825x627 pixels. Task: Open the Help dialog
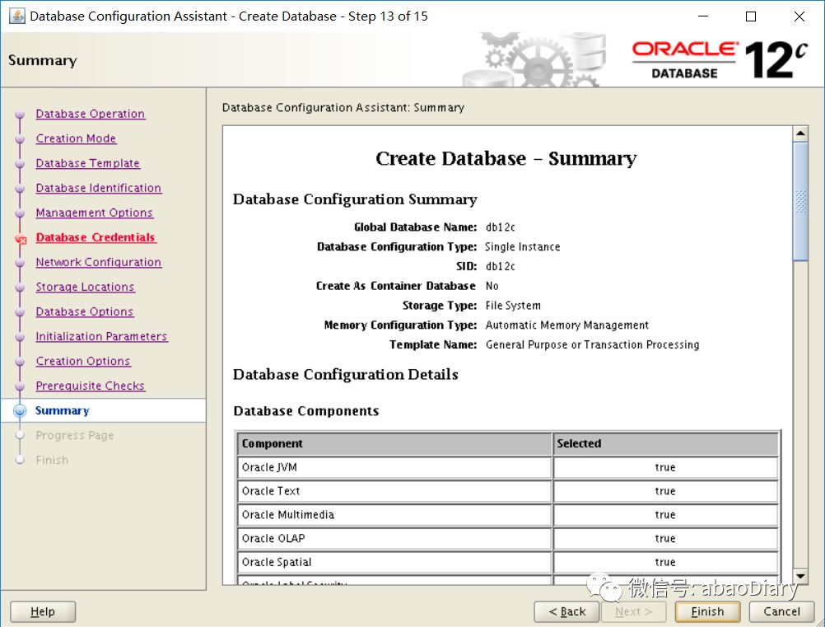pos(42,611)
